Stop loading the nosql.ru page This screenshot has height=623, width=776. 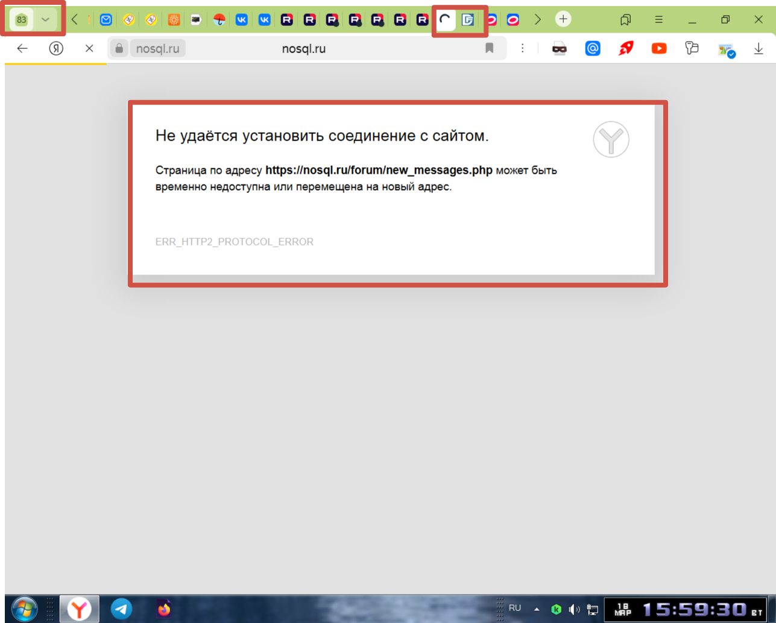tap(89, 49)
